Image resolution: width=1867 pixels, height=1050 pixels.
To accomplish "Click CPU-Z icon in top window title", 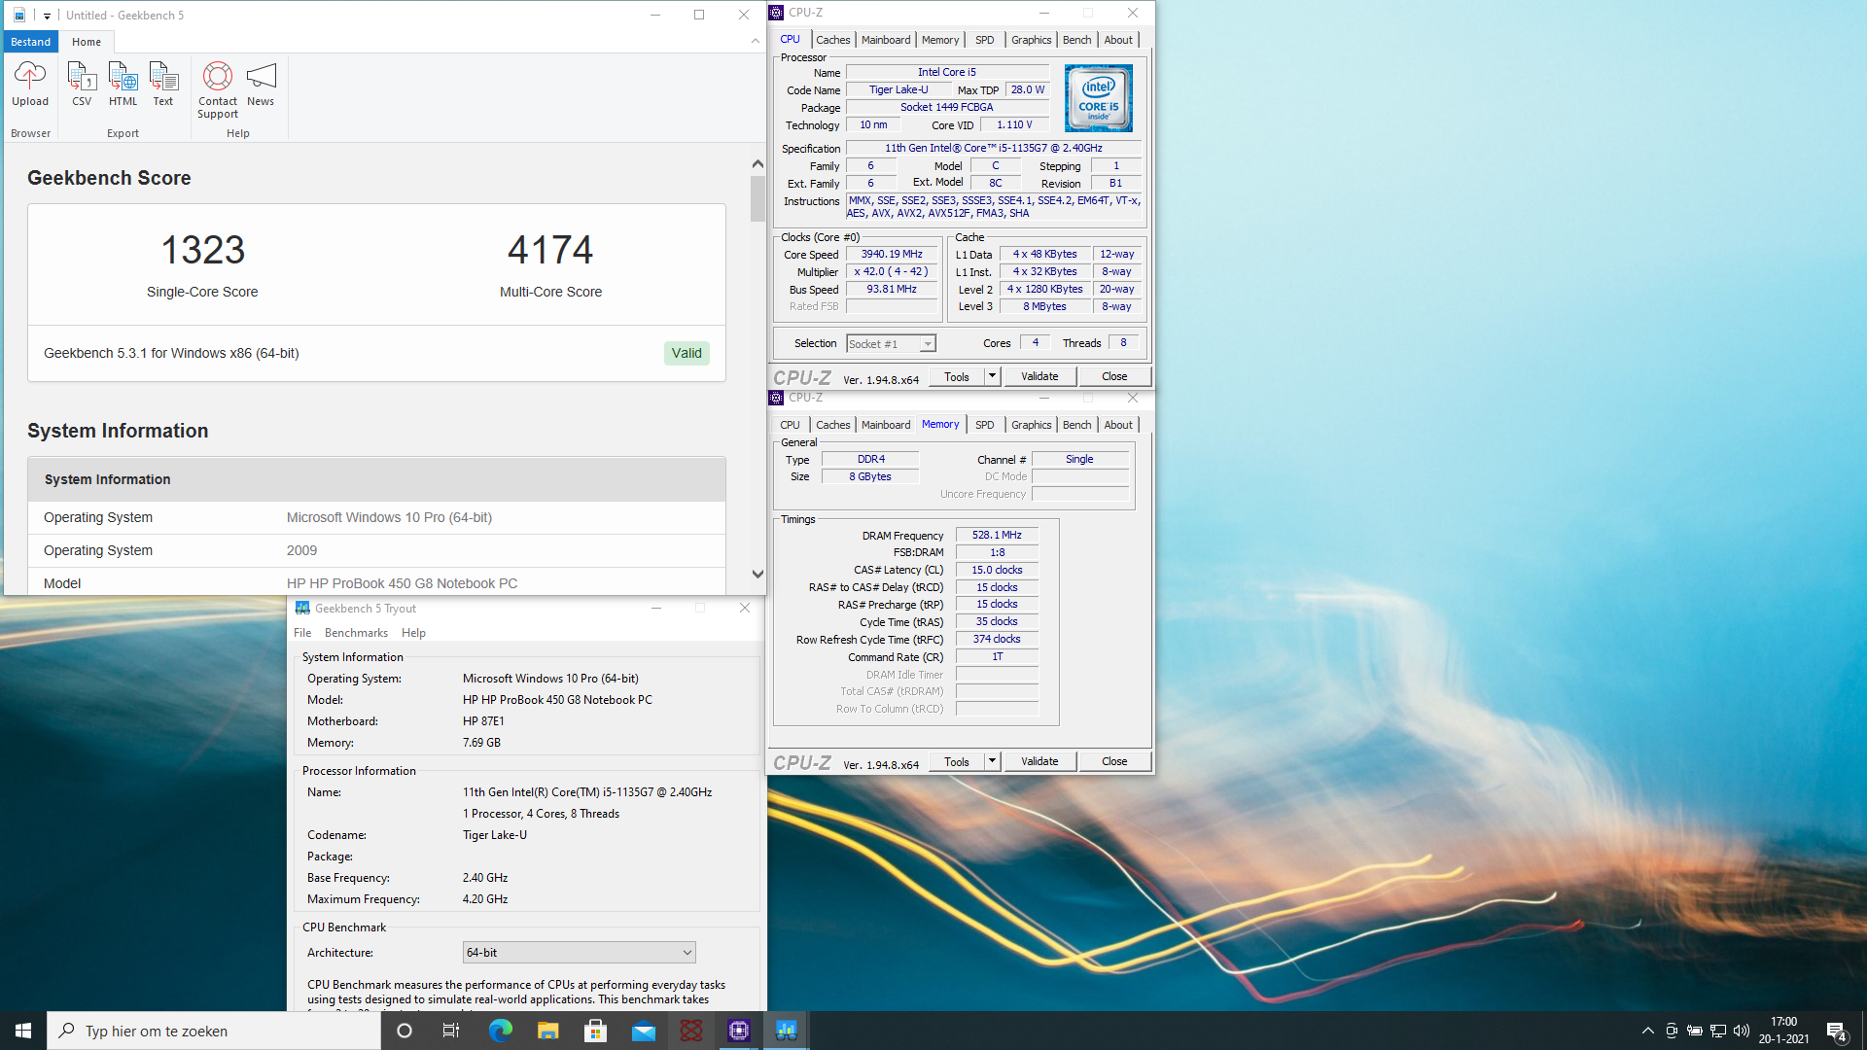I will click(x=776, y=13).
